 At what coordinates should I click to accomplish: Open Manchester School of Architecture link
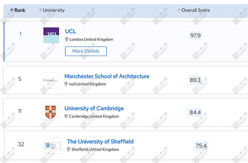tap(107, 77)
